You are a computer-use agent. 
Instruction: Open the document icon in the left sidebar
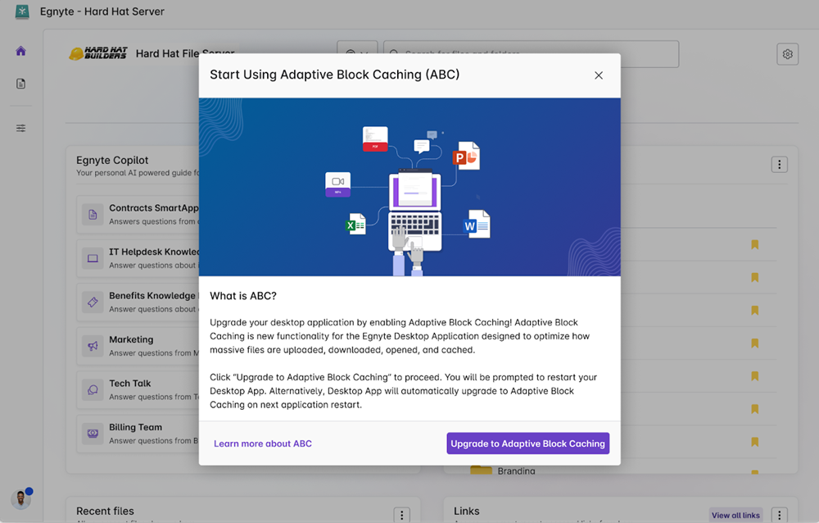[x=21, y=84]
